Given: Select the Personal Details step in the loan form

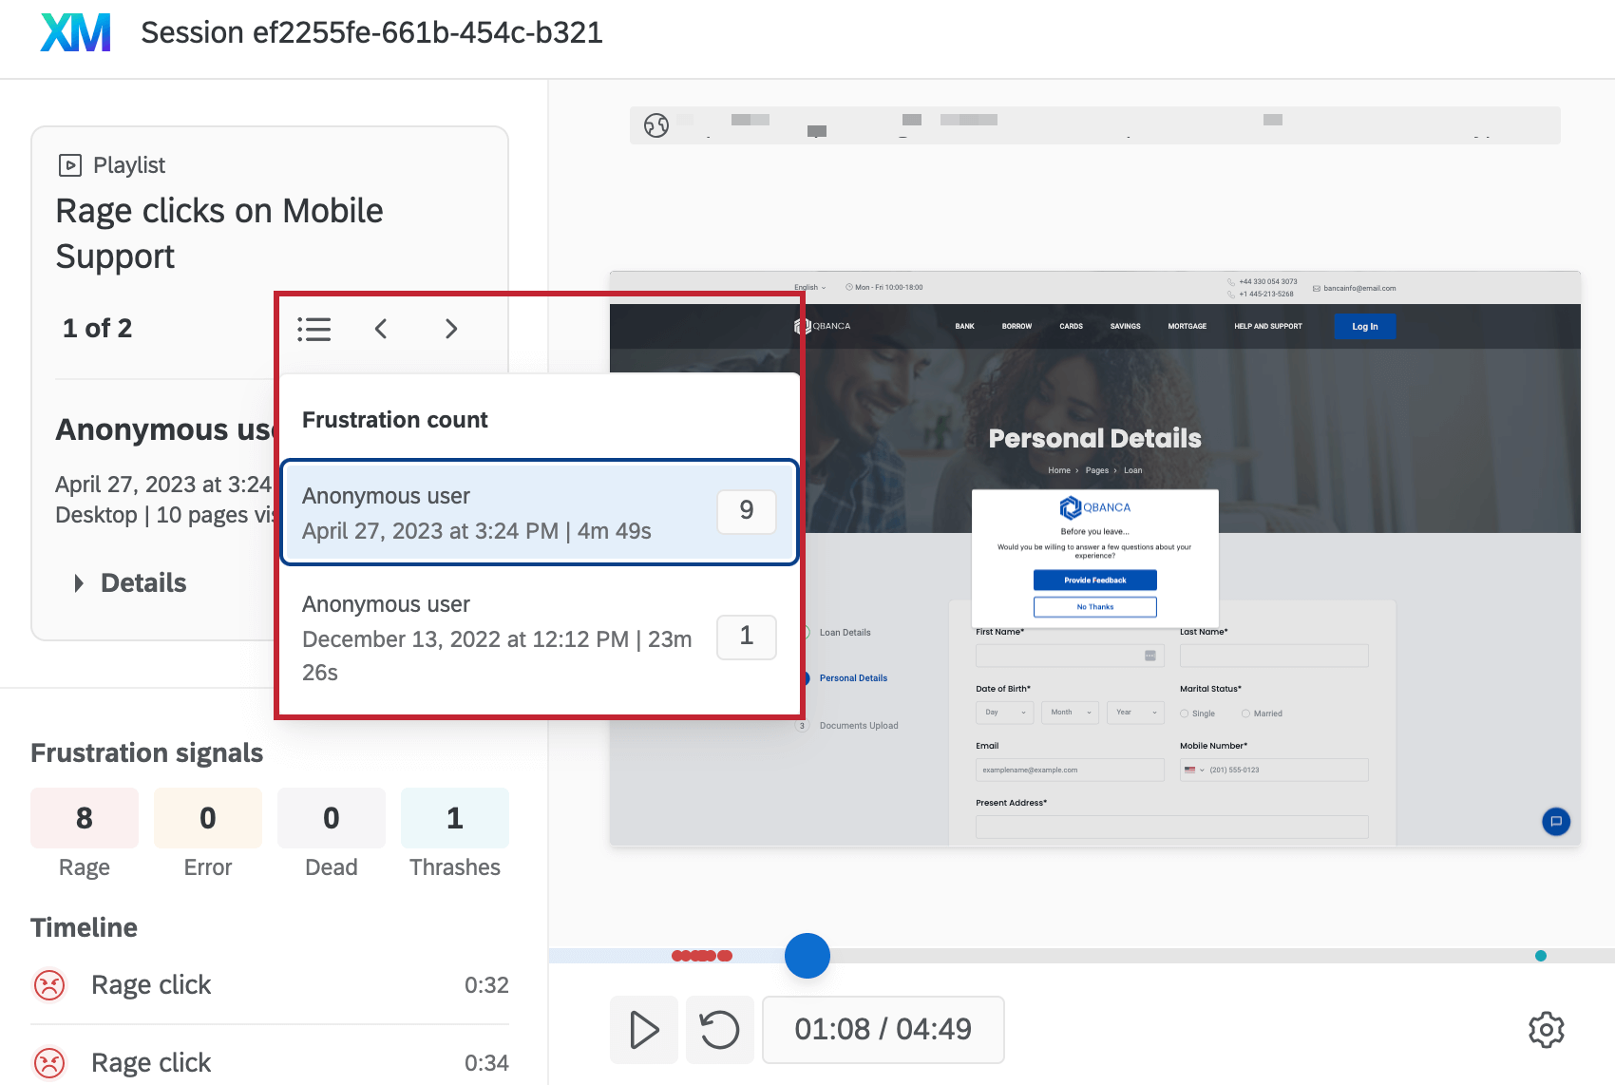Looking at the screenshot, I should tap(852, 677).
